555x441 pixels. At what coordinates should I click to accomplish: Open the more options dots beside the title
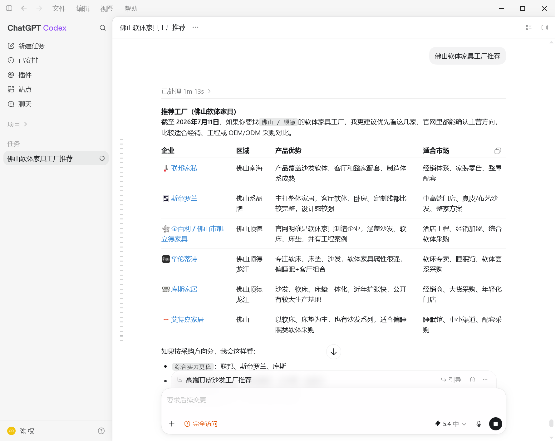tap(195, 27)
